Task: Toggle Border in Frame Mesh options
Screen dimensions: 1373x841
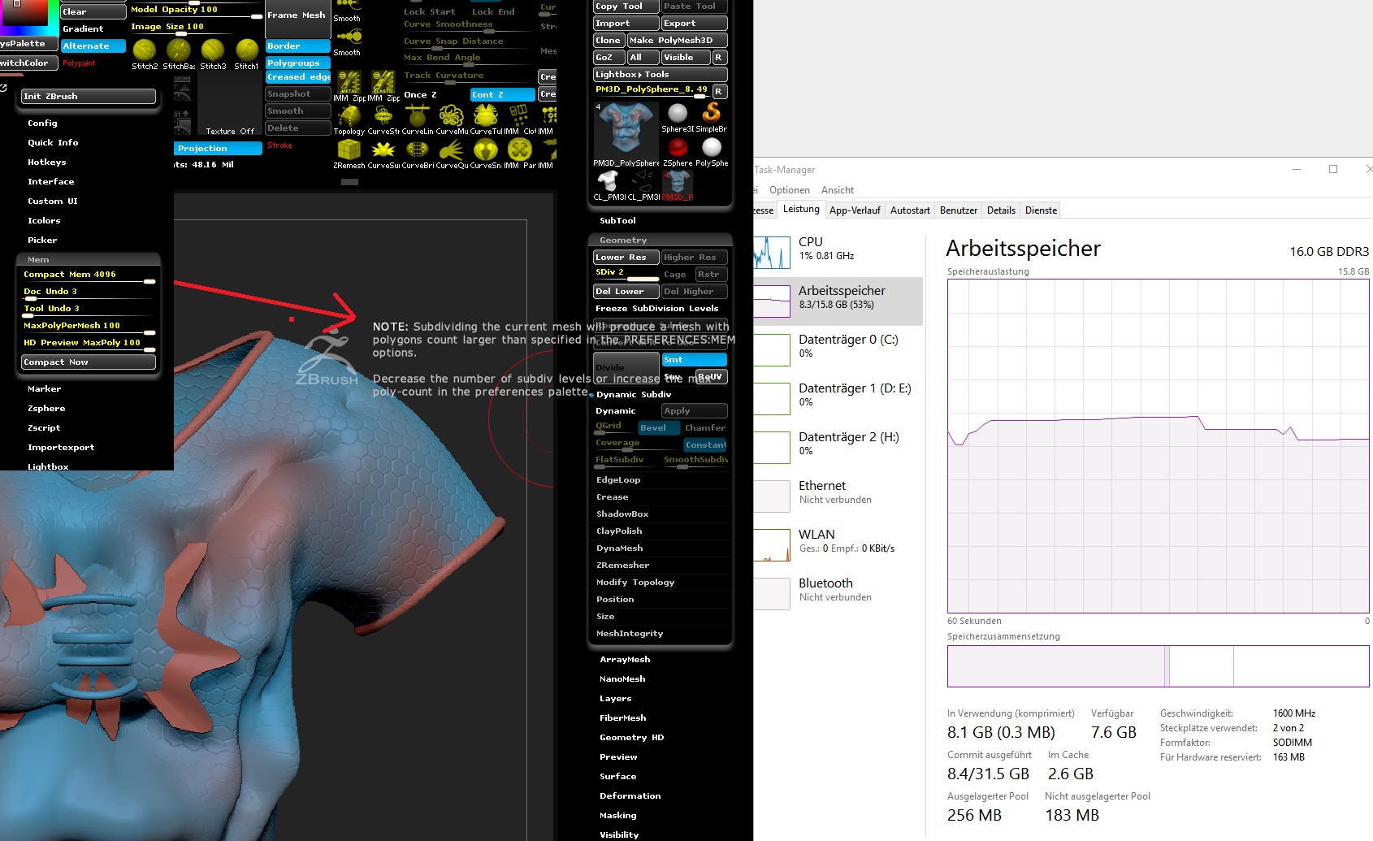Action: tap(298, 46)
